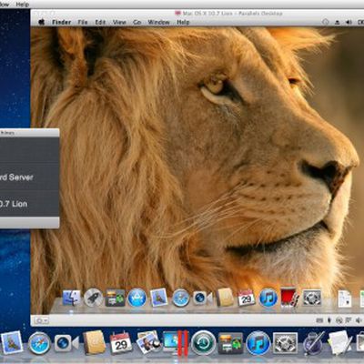
Task: Open Address Book in the host dock
Action: 95,343
